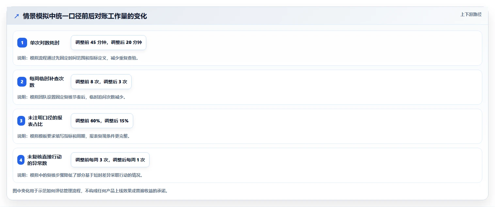Click the 调整前 45 分钟 value pill

coord(108,43)
